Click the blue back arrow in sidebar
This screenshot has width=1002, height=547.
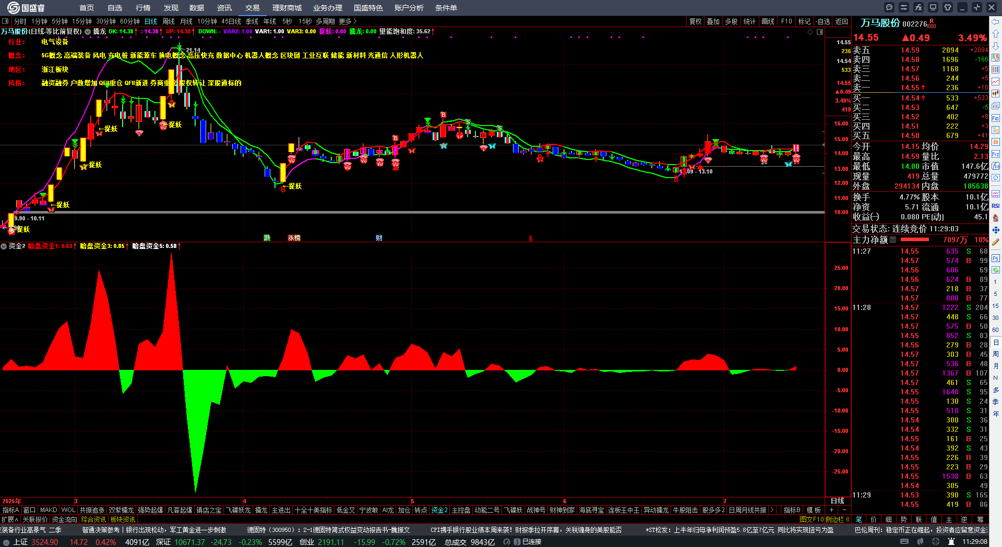click(x=996, y=22)
